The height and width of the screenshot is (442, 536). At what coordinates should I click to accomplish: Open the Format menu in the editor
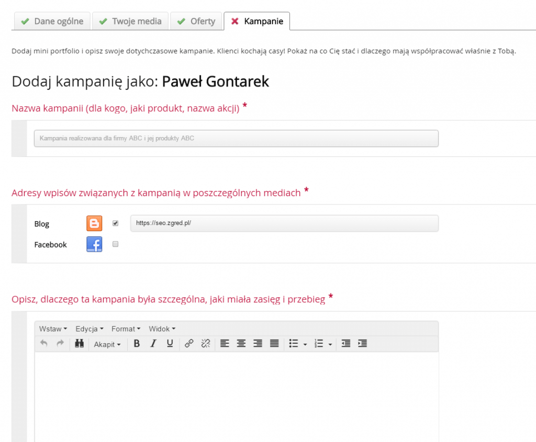coord(126,329)
